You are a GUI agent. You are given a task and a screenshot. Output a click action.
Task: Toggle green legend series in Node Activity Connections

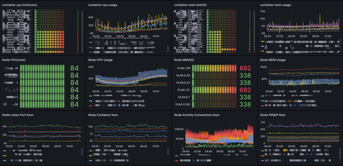coord(177,156)
